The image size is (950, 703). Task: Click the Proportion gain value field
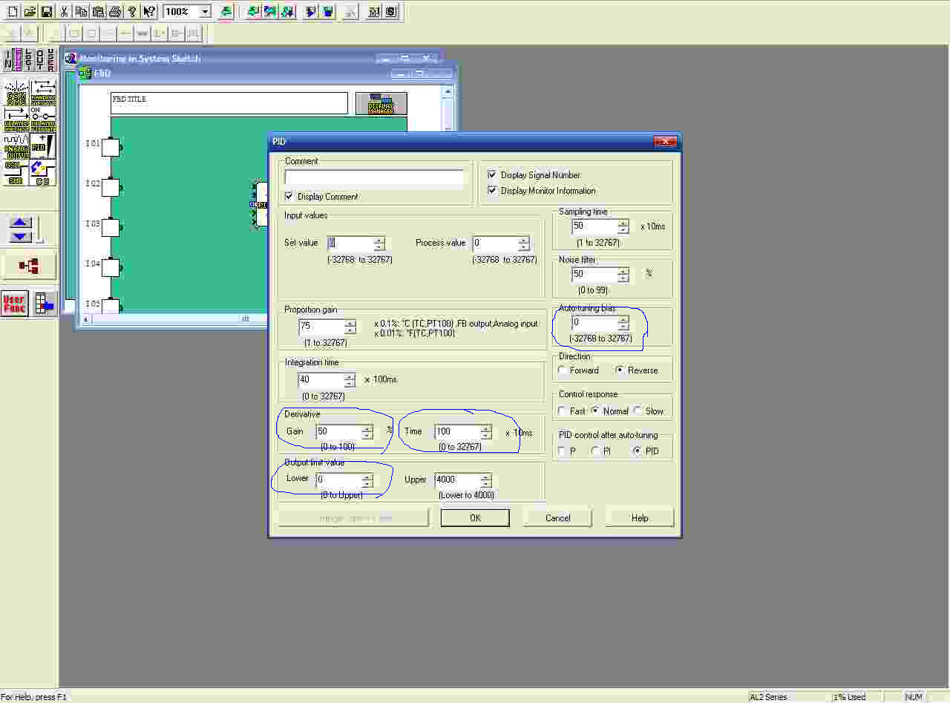point(321,327)
